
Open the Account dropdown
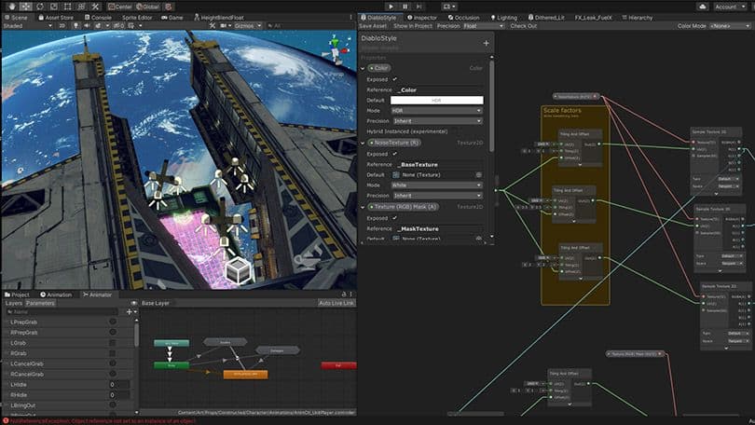[x=730, y=6]
